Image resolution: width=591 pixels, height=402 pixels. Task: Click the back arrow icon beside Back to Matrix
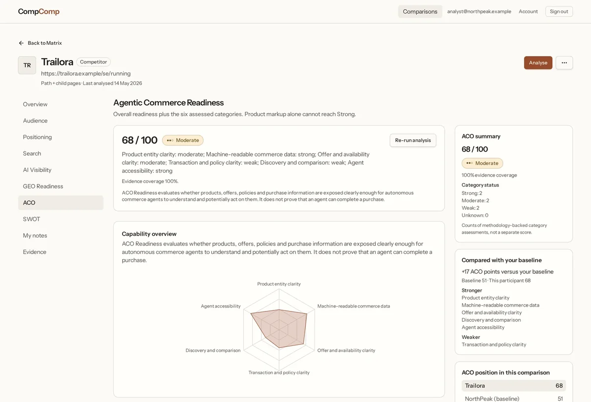point(21,43)
